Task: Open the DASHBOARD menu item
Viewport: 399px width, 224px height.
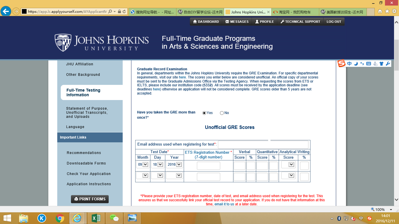Action: 206,22
